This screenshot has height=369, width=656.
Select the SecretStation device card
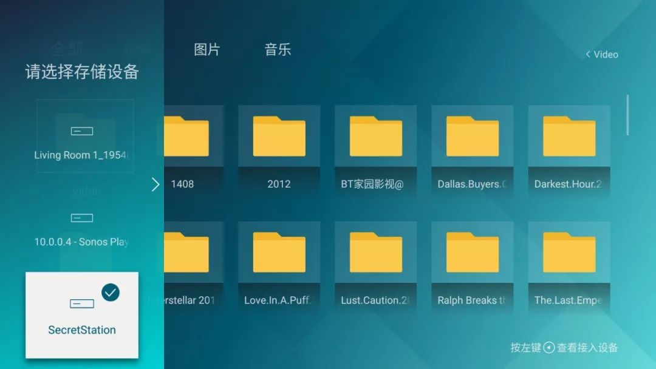click(x=81, y=314)
